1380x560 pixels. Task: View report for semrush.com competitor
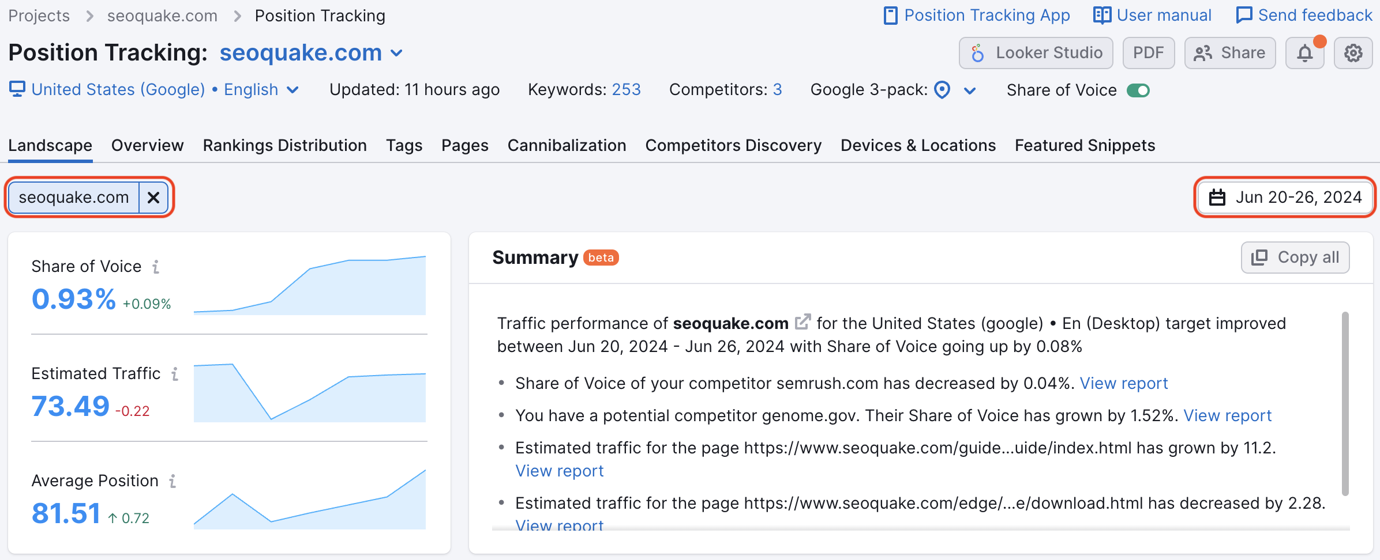(1124, 383)
